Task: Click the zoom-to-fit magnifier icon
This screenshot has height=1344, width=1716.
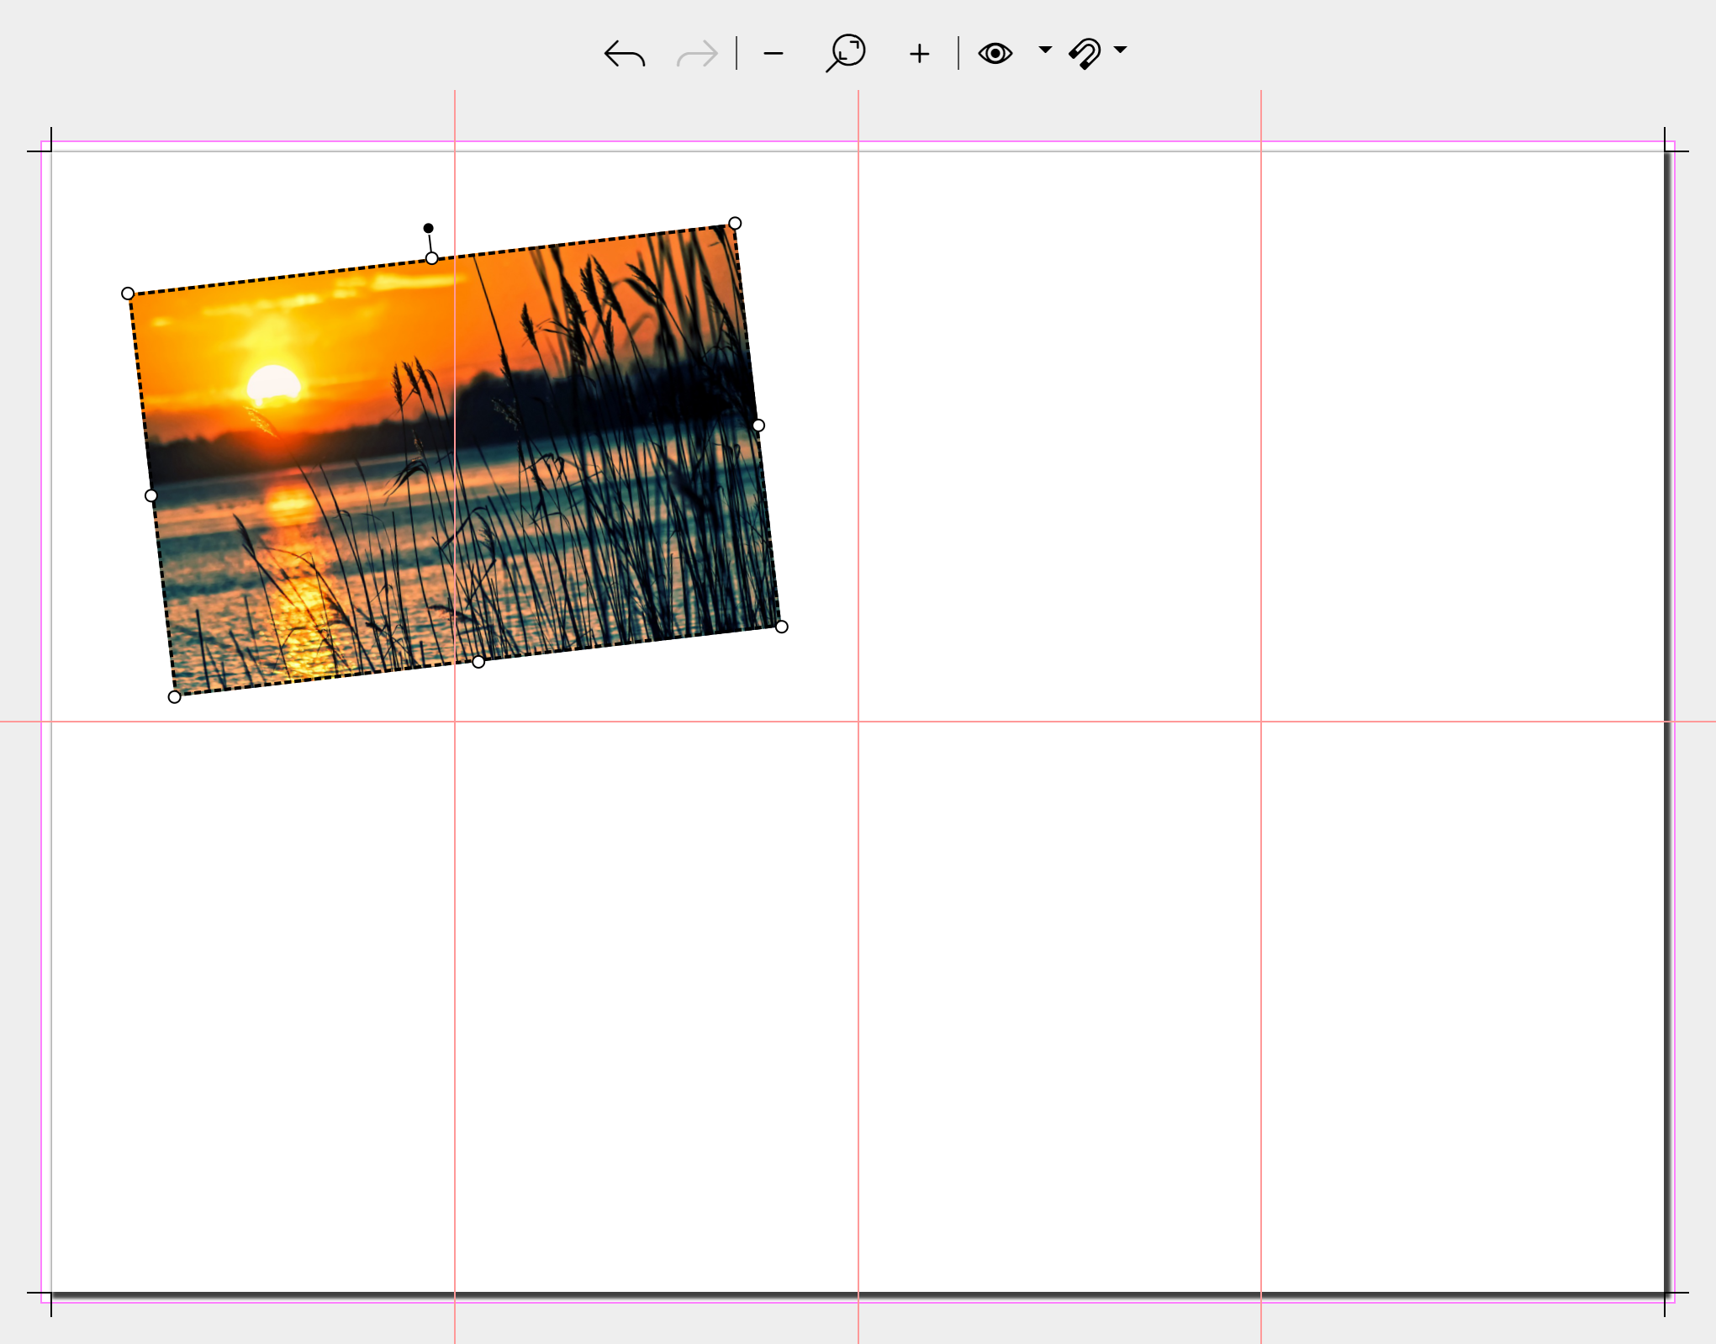Action: 845,53
